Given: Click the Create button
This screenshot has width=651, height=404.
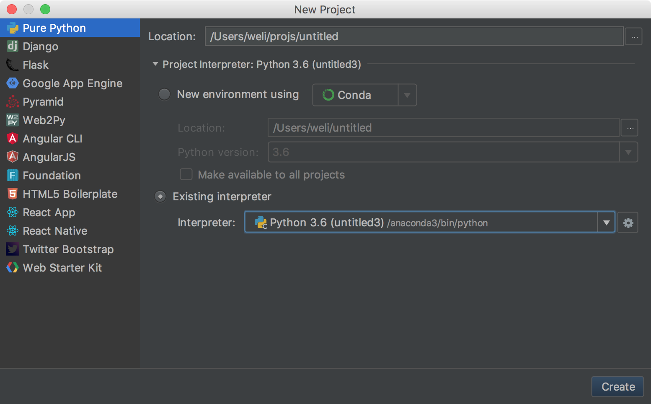Looking at the screenshot, I should [617, 386].
